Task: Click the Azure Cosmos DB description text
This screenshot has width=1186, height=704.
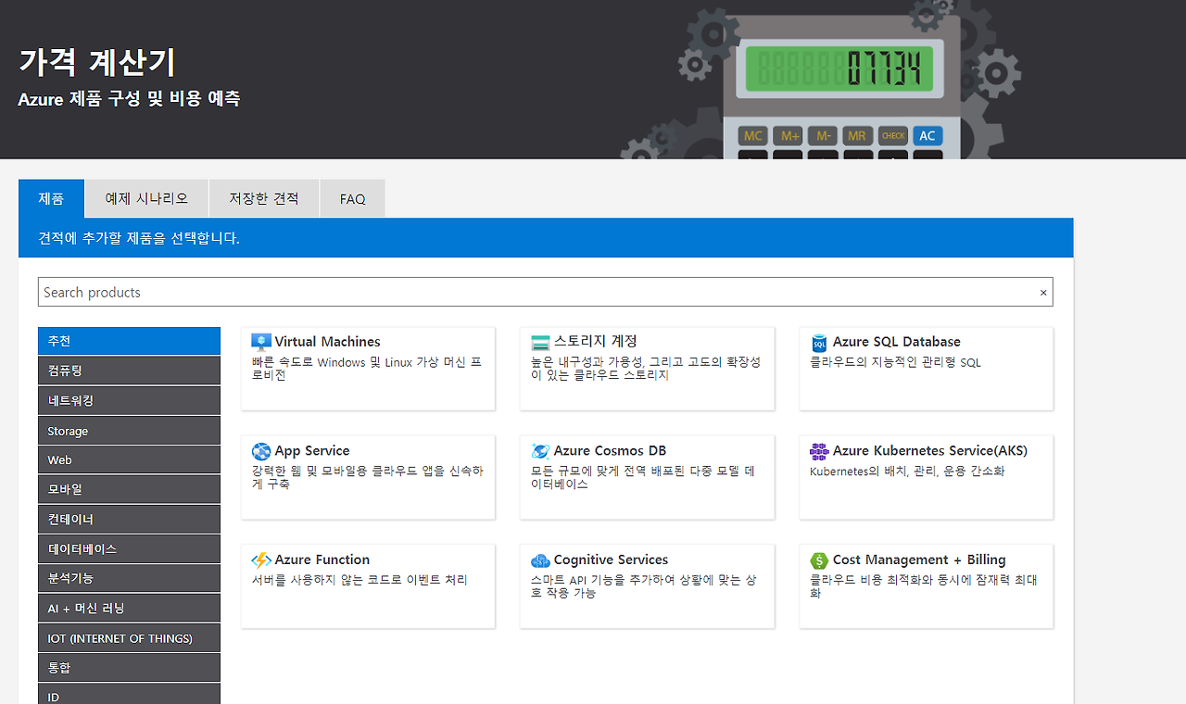Action: click(643, 477)
